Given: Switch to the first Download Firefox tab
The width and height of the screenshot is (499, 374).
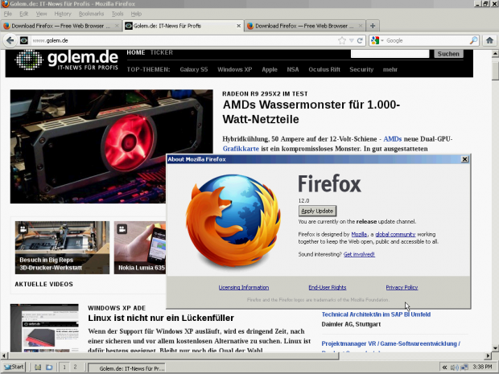Looking at the screenshot, I should coord(60,26).
